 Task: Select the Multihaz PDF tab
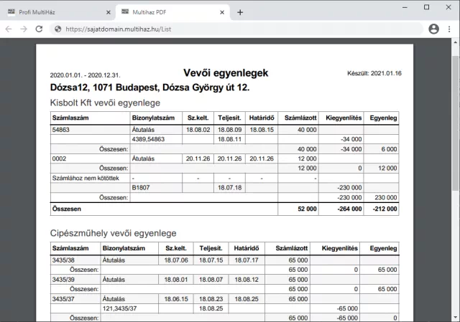[x=169, y=13]
